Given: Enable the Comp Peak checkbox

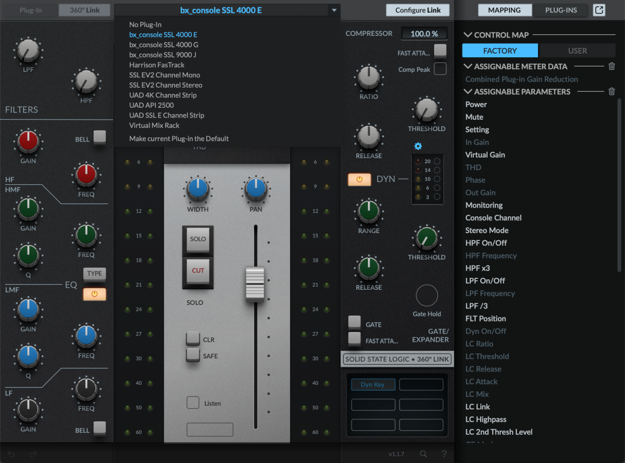Looking at the screenshot, I should point(440,69).
